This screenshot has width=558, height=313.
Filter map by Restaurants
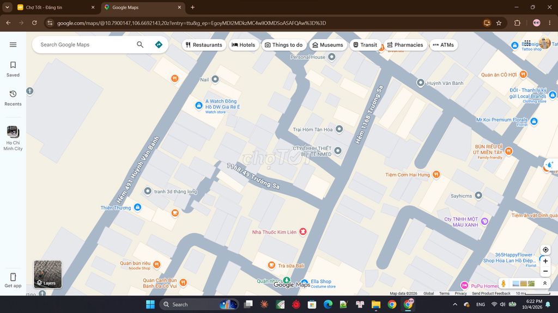coord(204,45)
